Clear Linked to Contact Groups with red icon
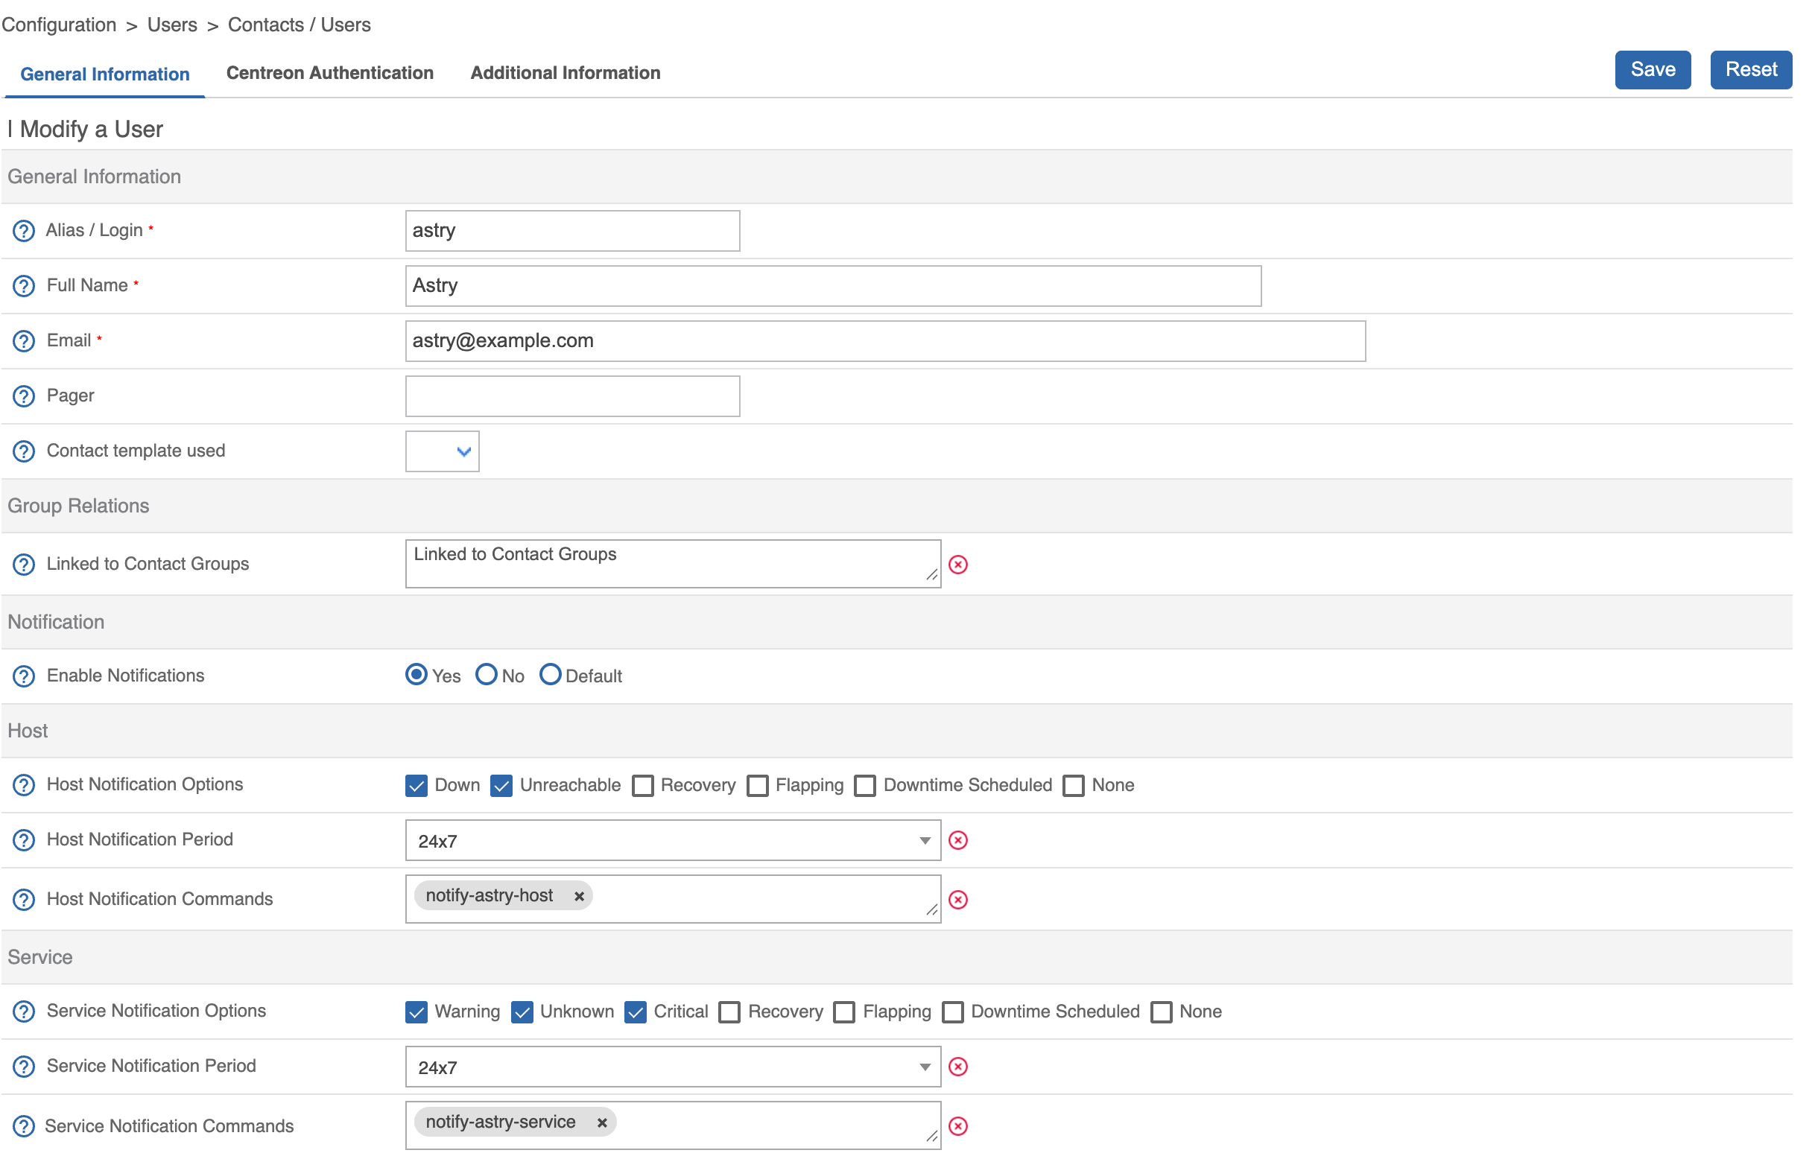 pos(957,564)
